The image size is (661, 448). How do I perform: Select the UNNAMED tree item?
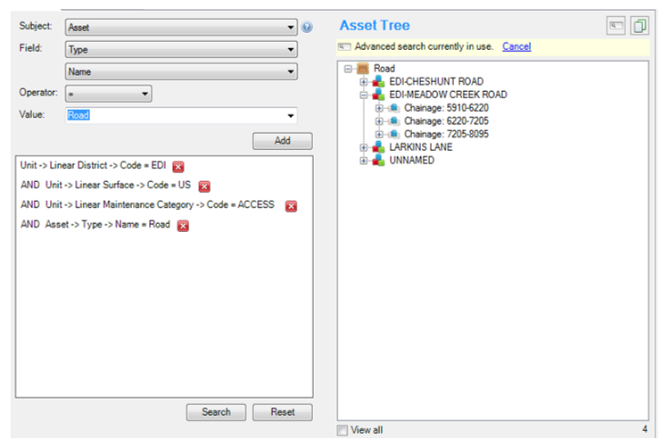(x=410, y=161)
